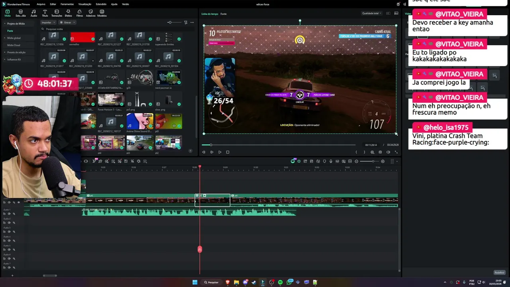This screenshot has width=510, height=287.
Task: Open the stock media (Esto...ídia) icon
Action: coord(20,13)
